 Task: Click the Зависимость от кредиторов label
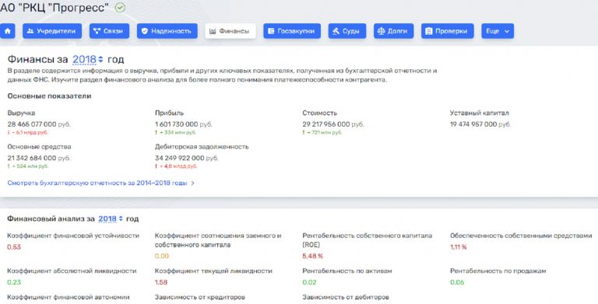(200, 297)
